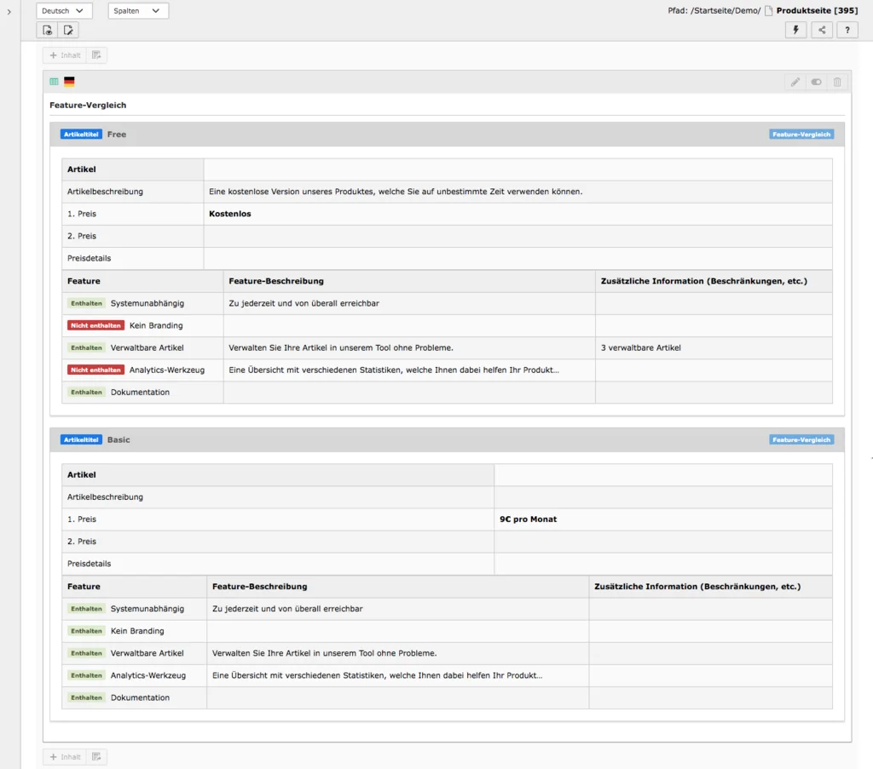Toggle visibility of the Feature-Vergleich content block
Screen dimensions: 873x769
pyautogui.click(x=816, y=82)
